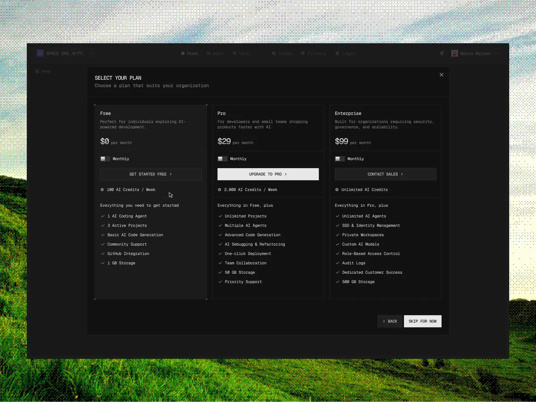
Task: Open Terms in the top navigation
Action: pyautogui.click(x=282, y=54)
